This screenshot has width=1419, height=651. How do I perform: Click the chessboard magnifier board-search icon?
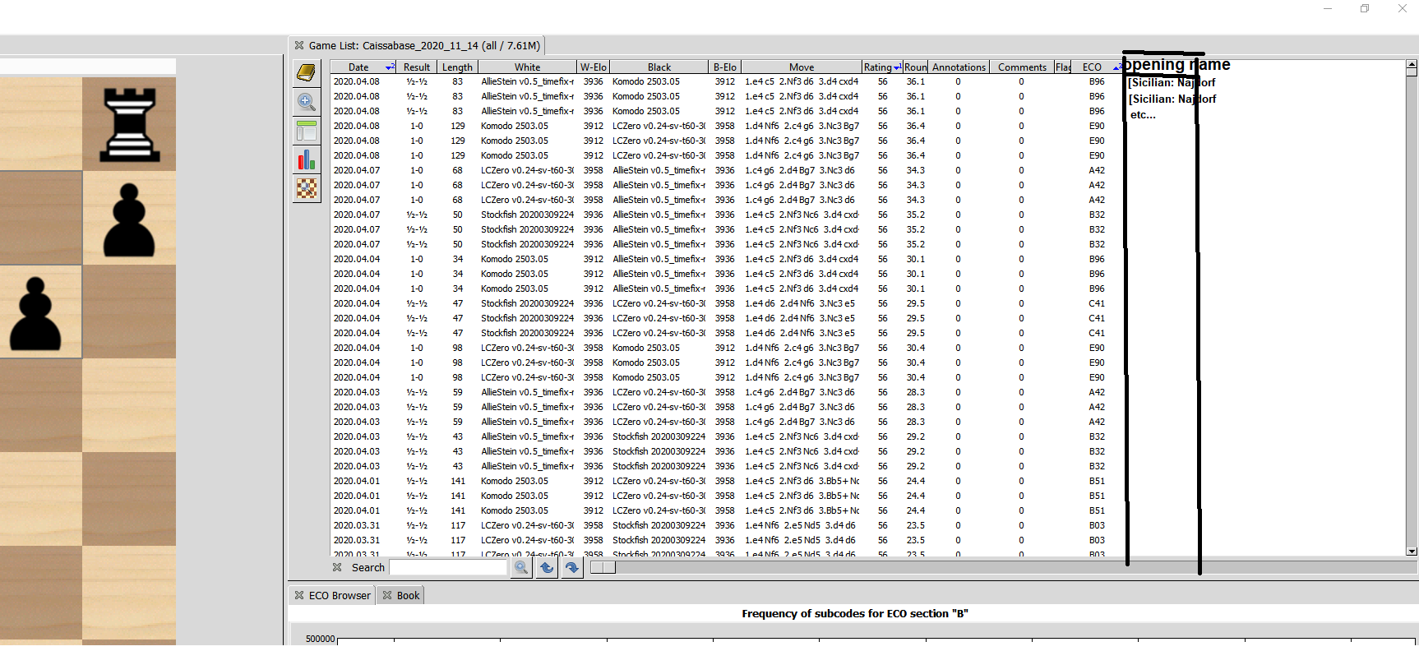coord(307,189)
